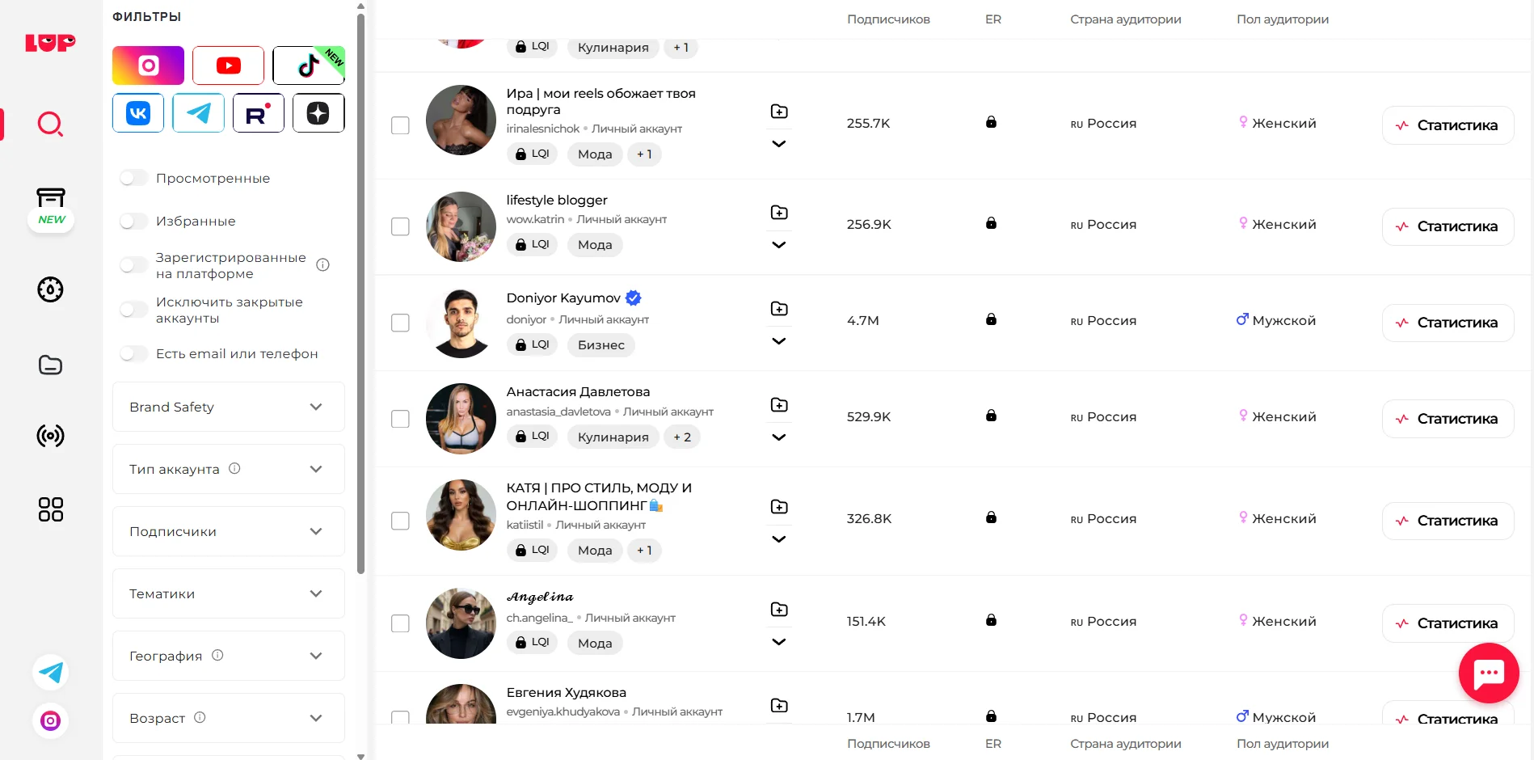Open the live chat support bubble
Image resolution: width=1534 pixels, height=760 pixels.
point(1489,673)
